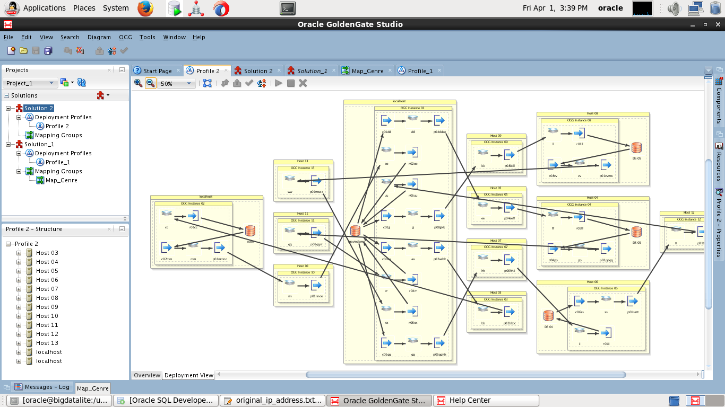Click the stop square icon in diagram toolbar

pos(291,83)
